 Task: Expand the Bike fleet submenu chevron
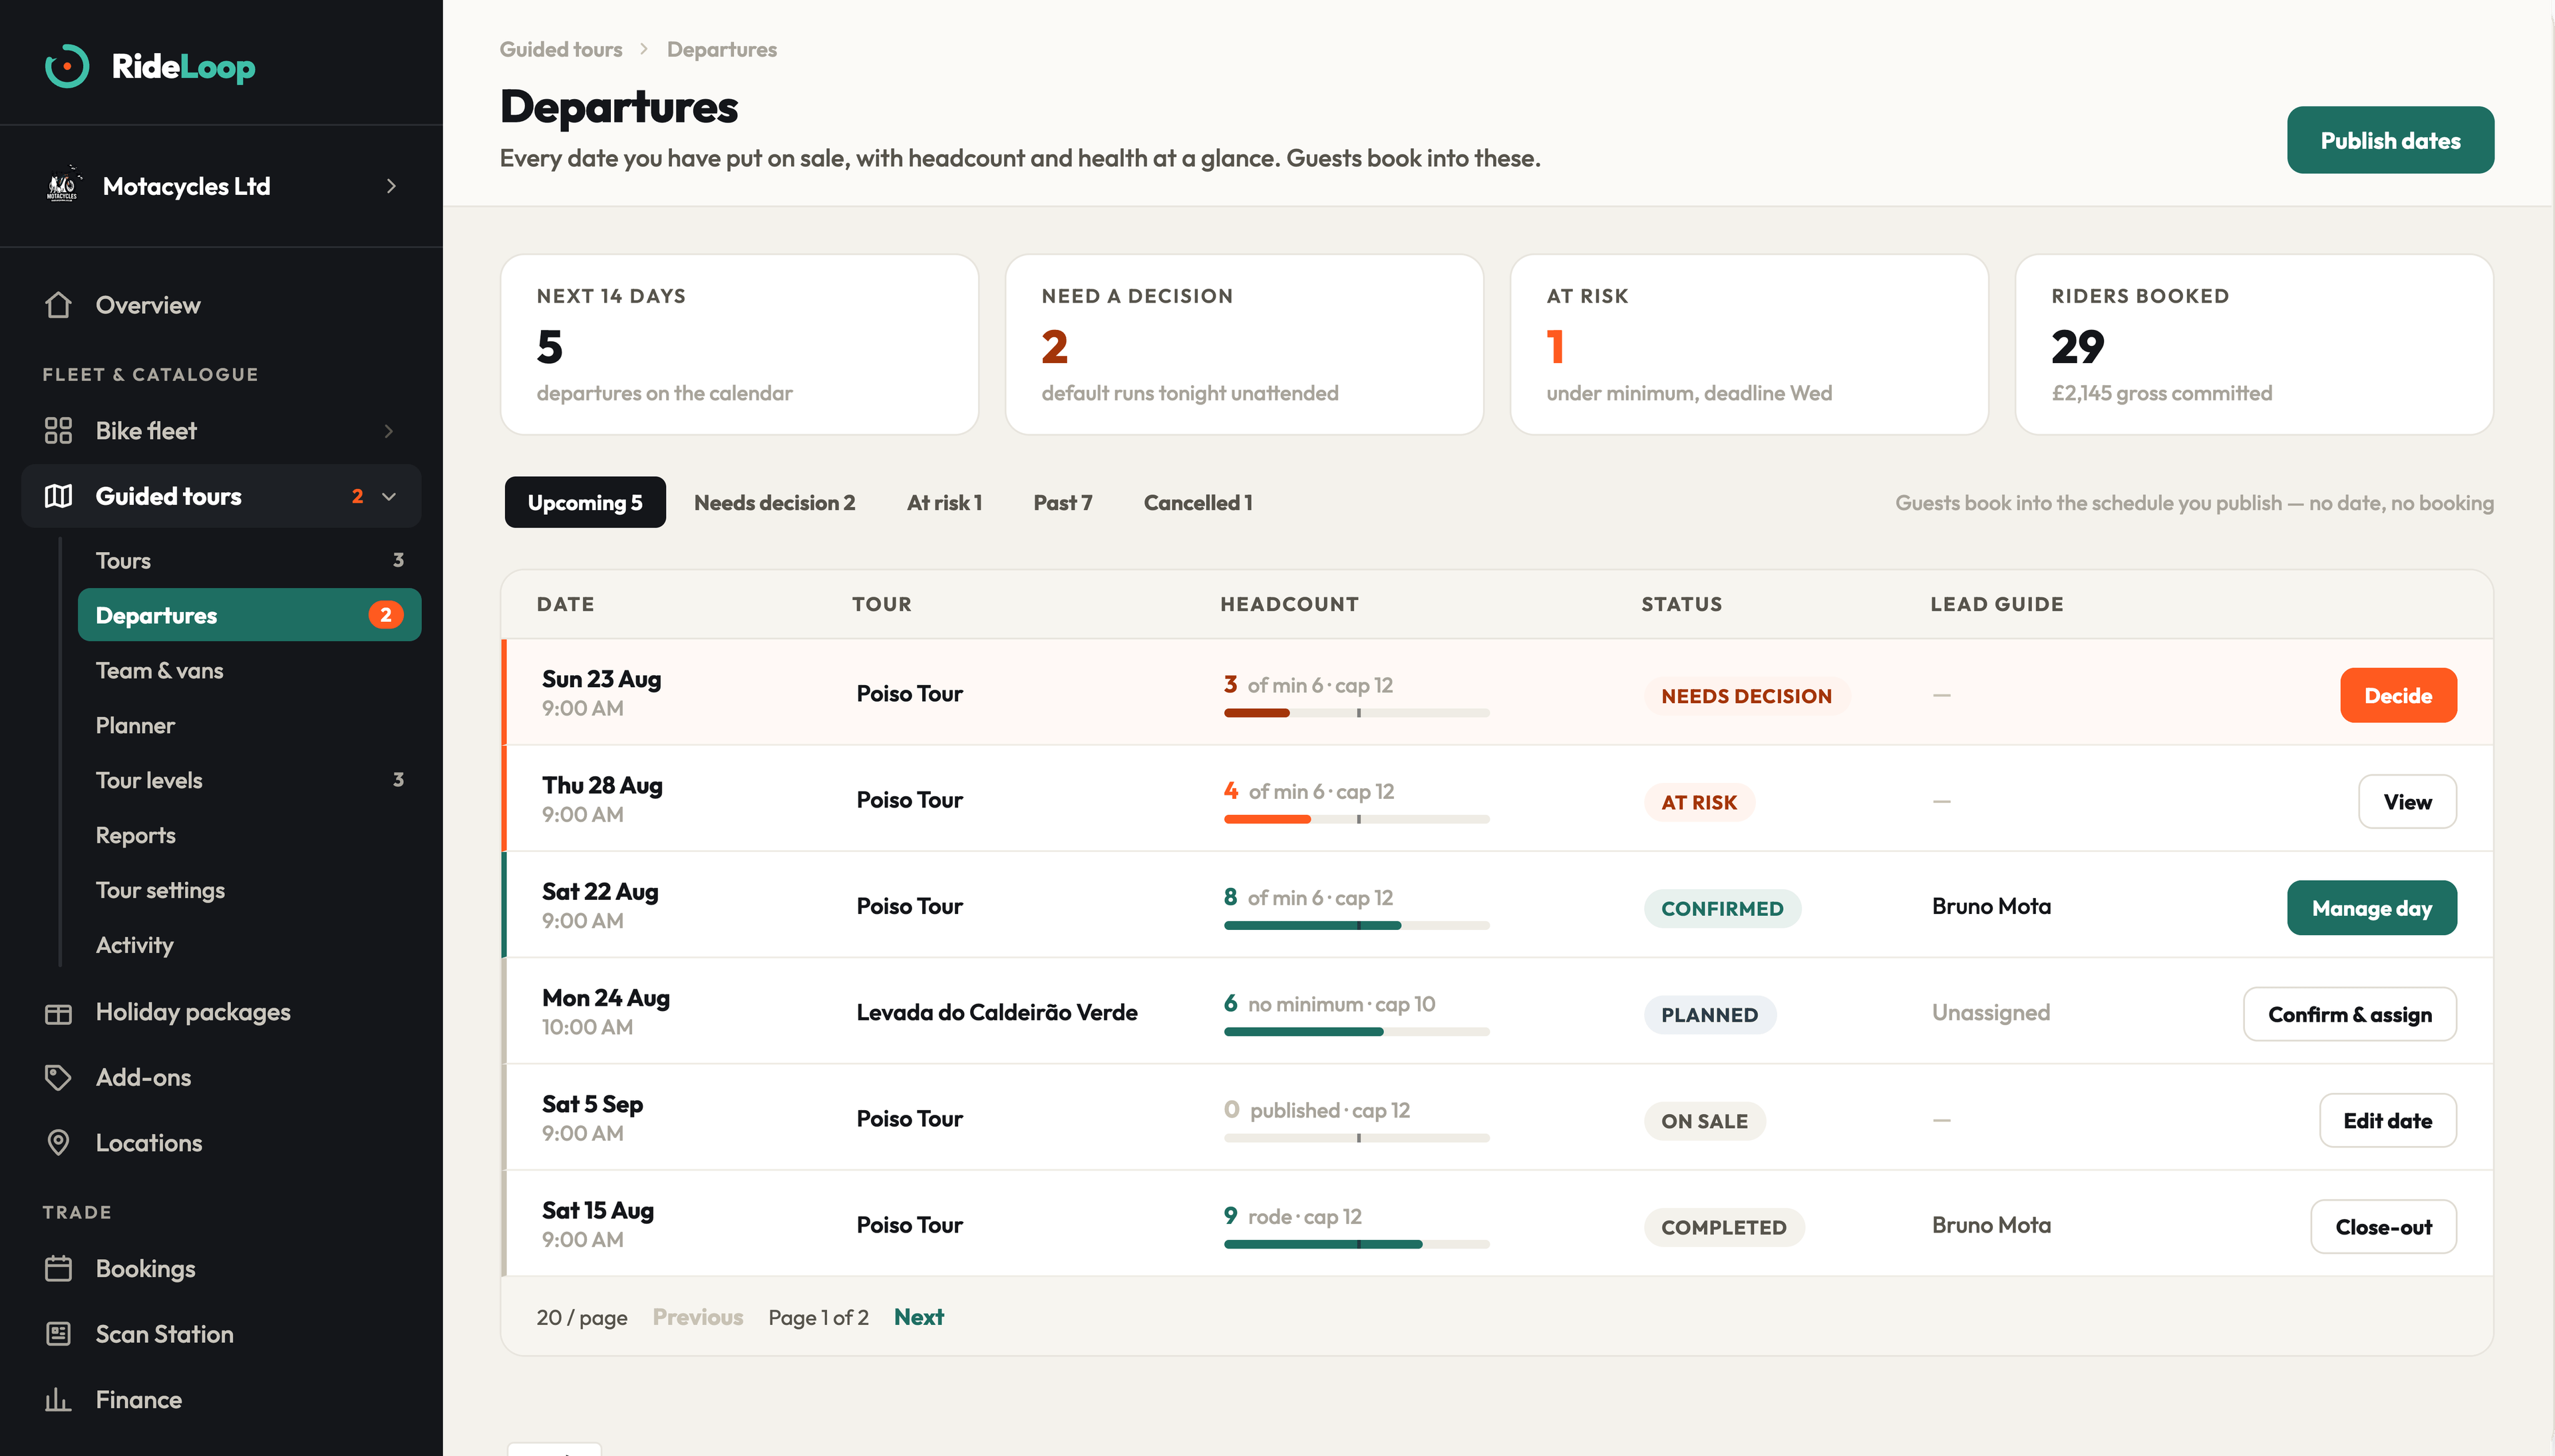tap(389, 431)
